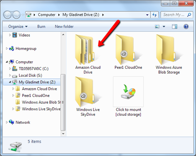
Task: Click the '5 items' status text
Action: [34, 141]
